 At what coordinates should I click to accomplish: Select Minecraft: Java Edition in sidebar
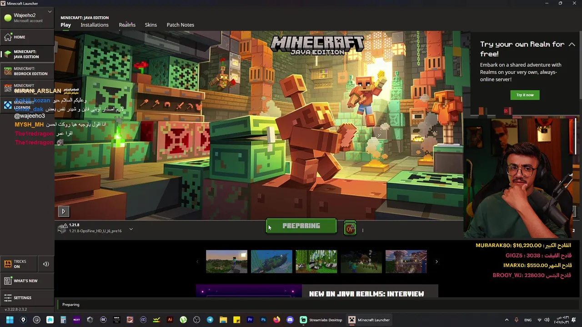(x=27, y=54)
